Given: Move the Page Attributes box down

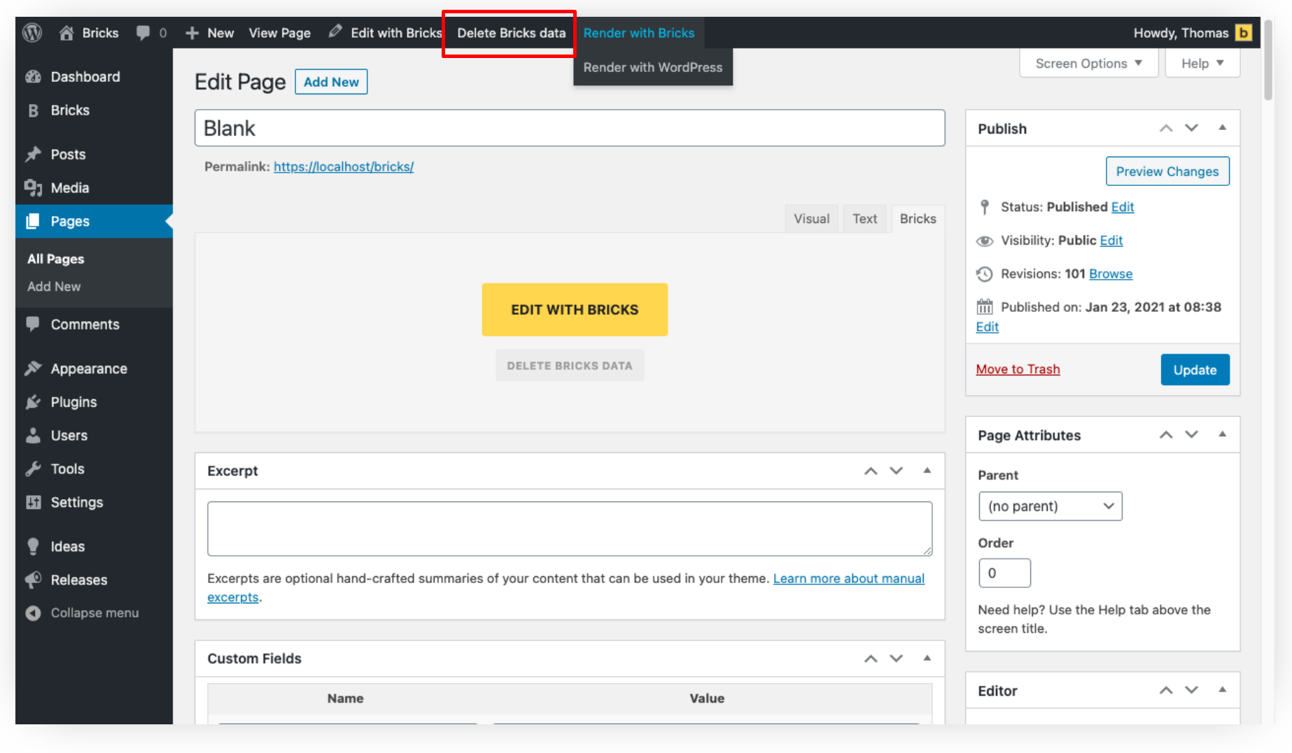Looking at the screenshot, I should [x=1191, y=435].
